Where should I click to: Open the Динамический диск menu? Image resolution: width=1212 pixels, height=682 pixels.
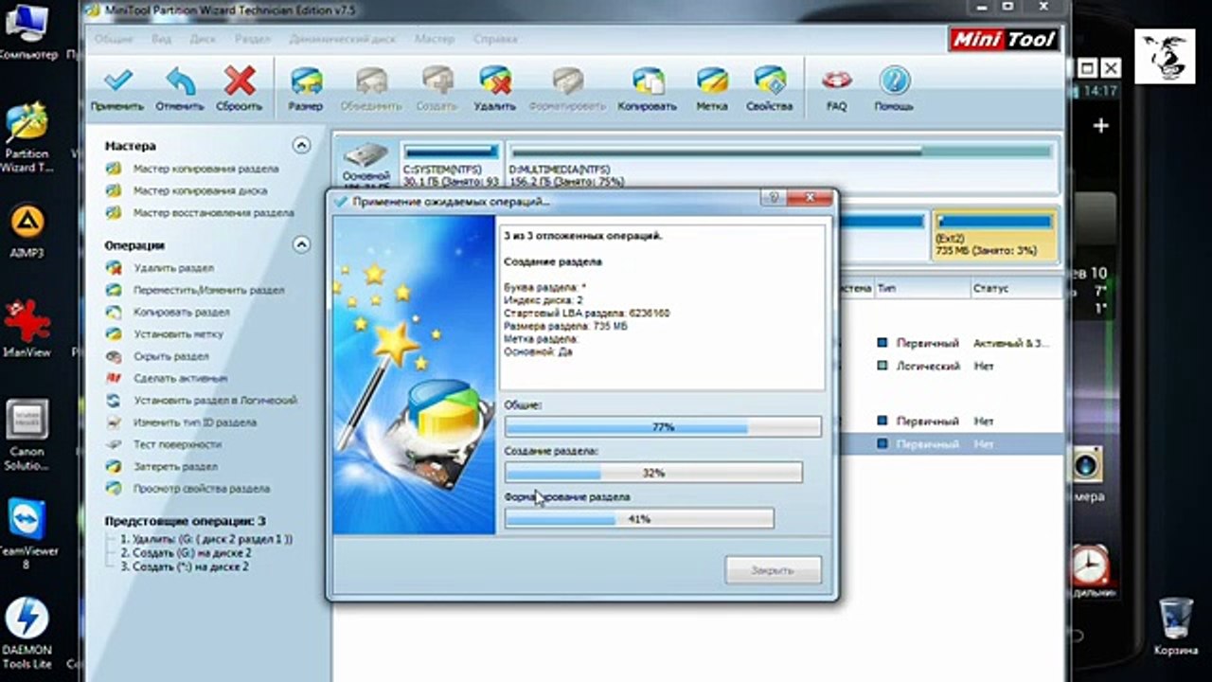[x=343, y=39]
